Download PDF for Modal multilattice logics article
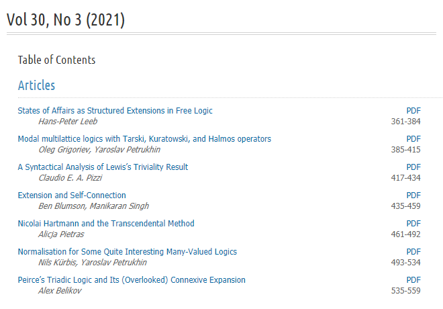 413,139
